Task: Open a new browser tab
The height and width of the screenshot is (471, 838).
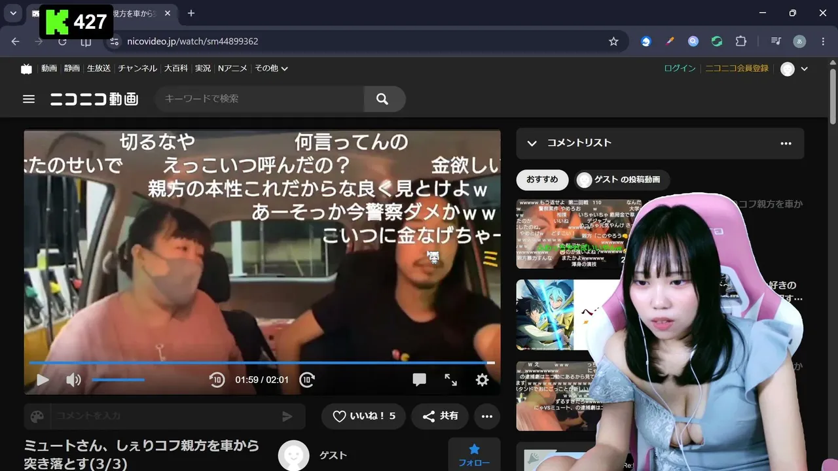Action: click(x=191, y=13)
